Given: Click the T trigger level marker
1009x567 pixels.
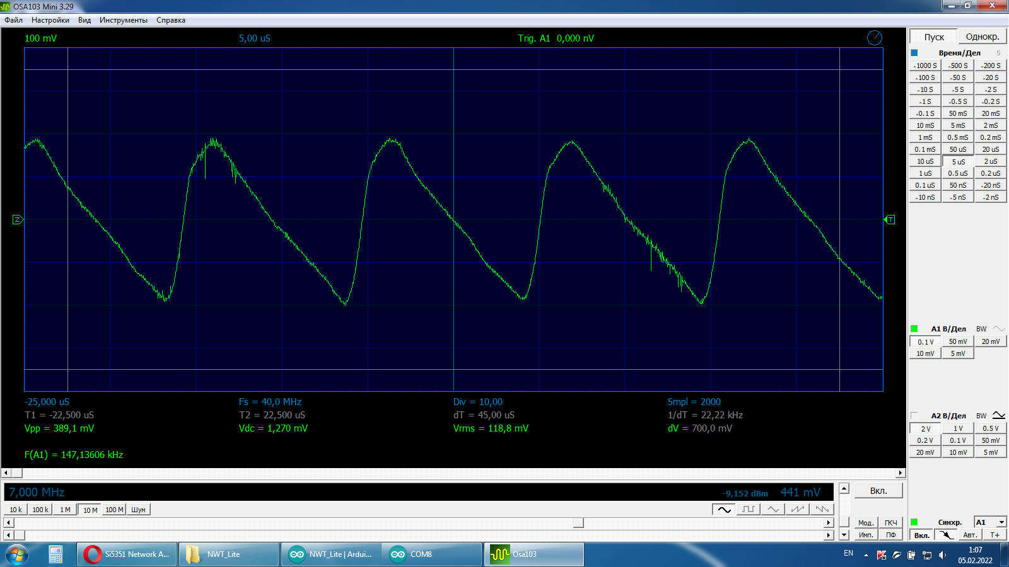Looking at the screenshot, I should (890, 220).
